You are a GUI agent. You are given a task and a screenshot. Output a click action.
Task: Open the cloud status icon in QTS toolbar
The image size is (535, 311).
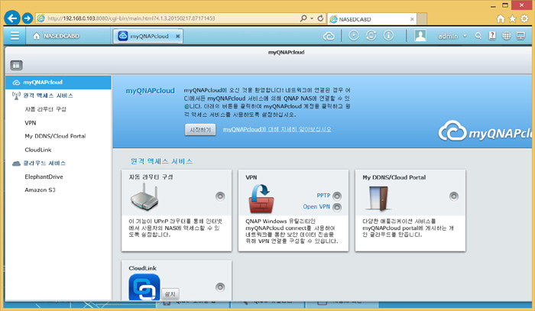coord(329,36)
